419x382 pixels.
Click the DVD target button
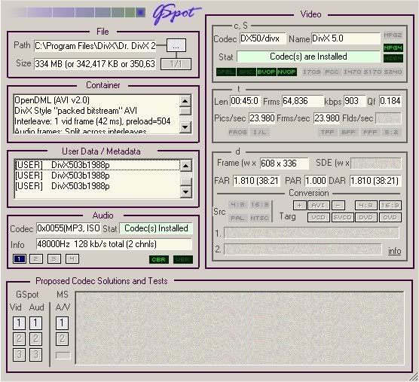tap(365, 218)
